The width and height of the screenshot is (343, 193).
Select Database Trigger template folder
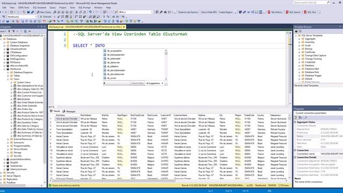pos(313,76)
